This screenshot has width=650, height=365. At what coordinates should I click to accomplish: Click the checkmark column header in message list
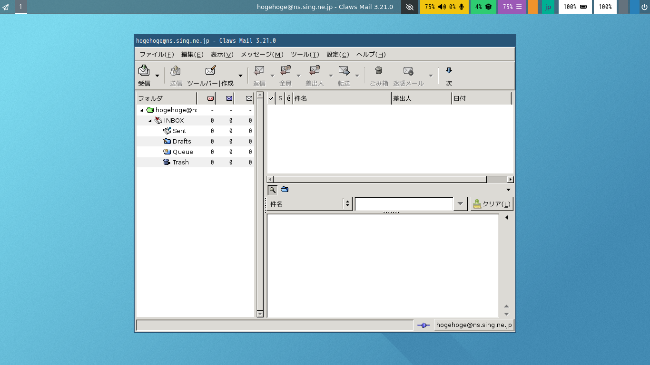pos(271,98)
